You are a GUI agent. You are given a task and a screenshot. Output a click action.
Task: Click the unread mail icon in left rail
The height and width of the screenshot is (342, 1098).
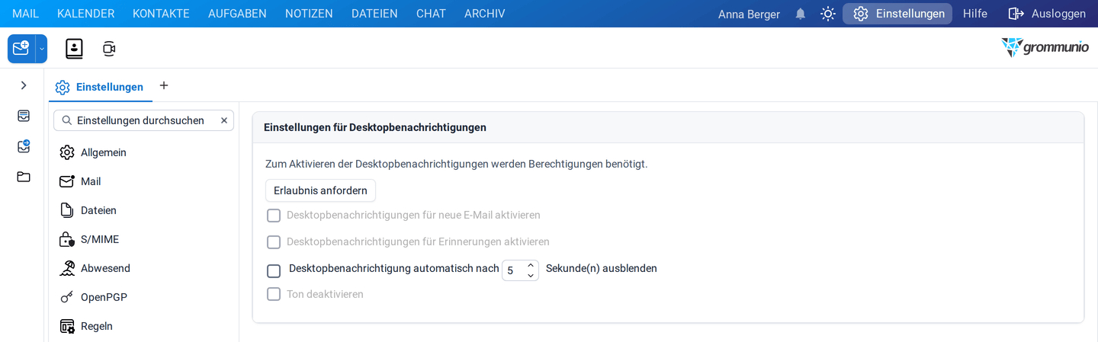[24, 146]
